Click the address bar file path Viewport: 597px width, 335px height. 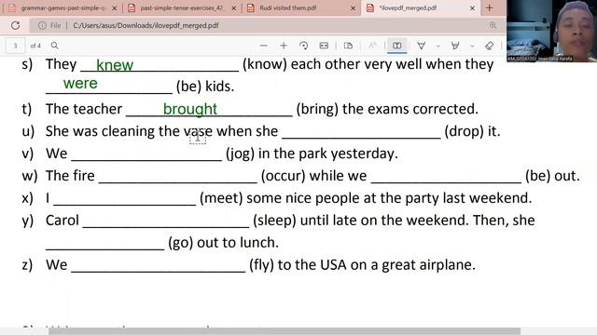tap(146, 25)
